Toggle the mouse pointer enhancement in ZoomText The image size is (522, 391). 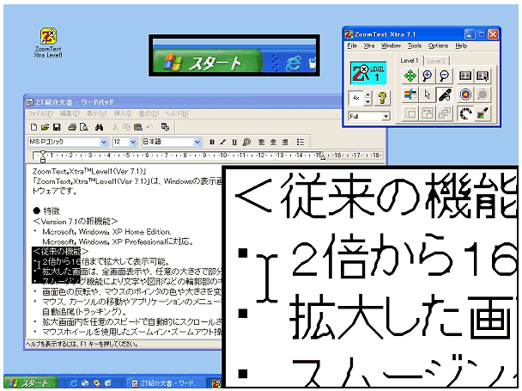pos(427,95)
